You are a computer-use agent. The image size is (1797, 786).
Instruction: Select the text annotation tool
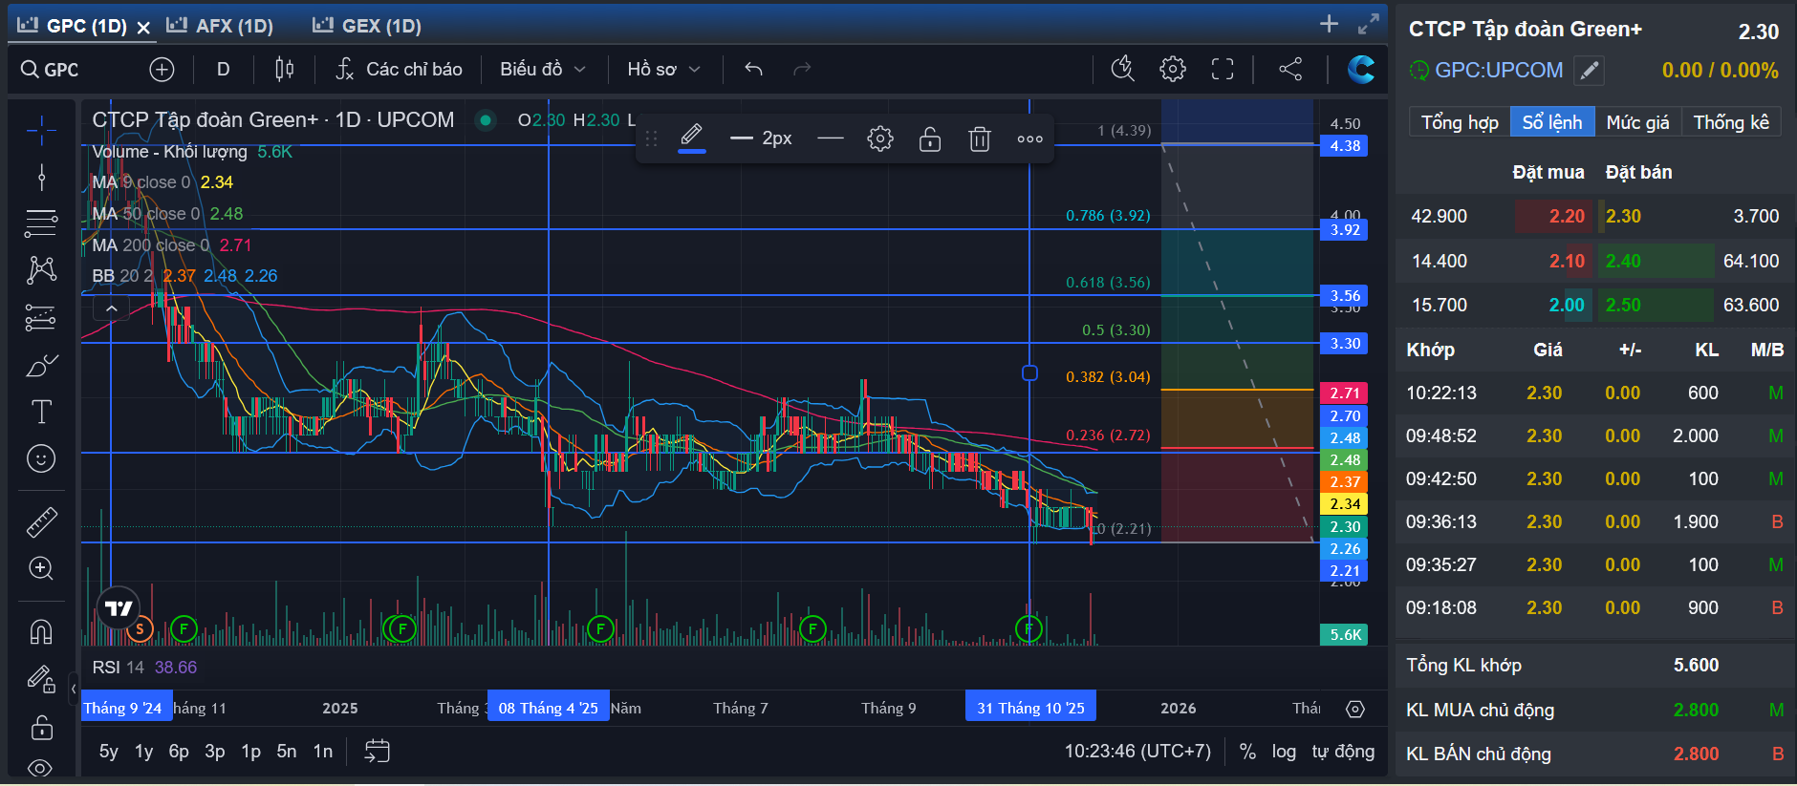[x=41, y=412]
